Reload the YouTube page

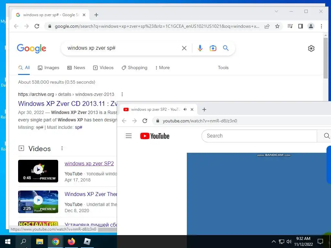point(145,121)
